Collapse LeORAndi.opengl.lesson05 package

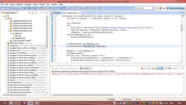click(x=8, y=31)
